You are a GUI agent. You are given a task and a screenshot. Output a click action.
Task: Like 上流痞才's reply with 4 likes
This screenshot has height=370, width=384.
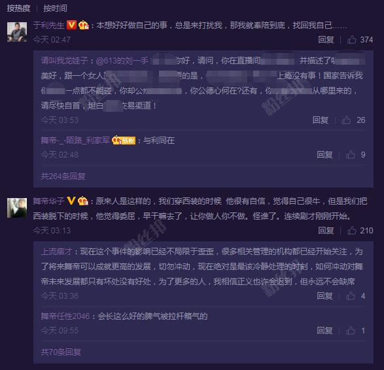(351, 296)
